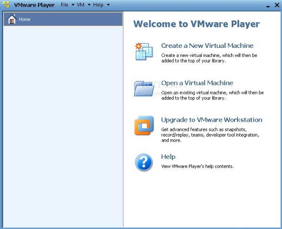Close the VMware Player window
282x229 pixels.
click(x=277, y=5)
